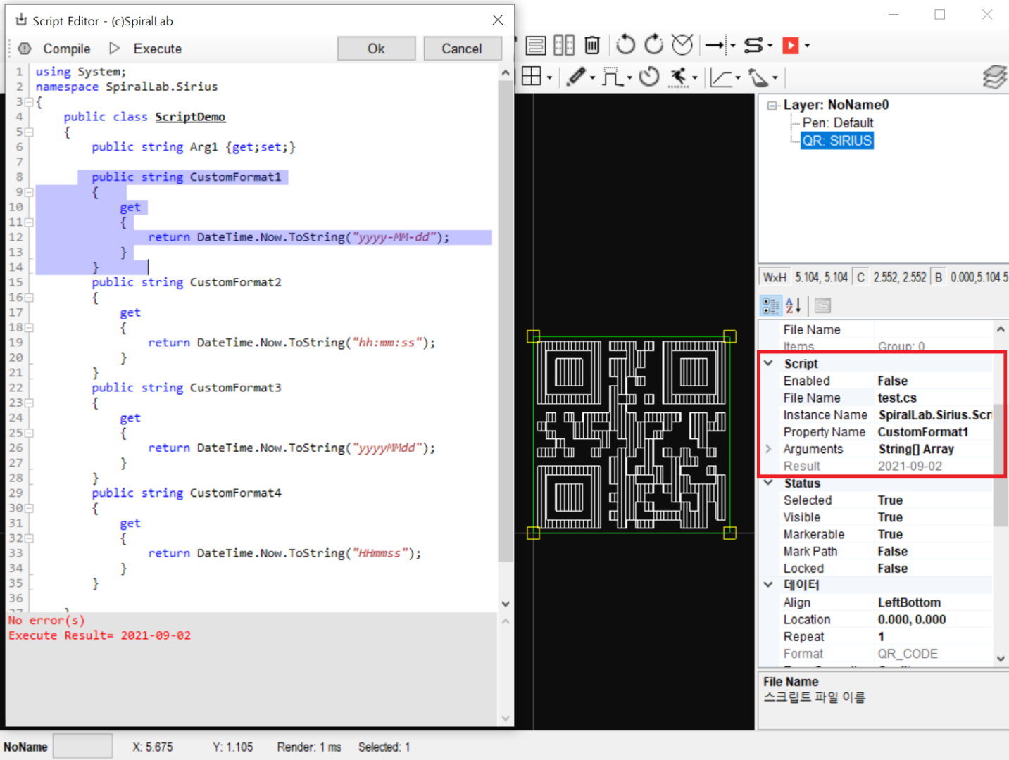Click the rotate clockwise icon
This screenshot has width=1009, height=760.
654,45
